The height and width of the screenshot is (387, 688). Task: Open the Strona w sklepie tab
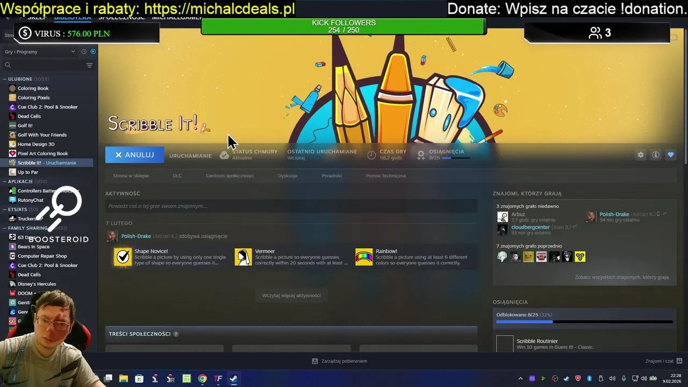coord(131,176)
